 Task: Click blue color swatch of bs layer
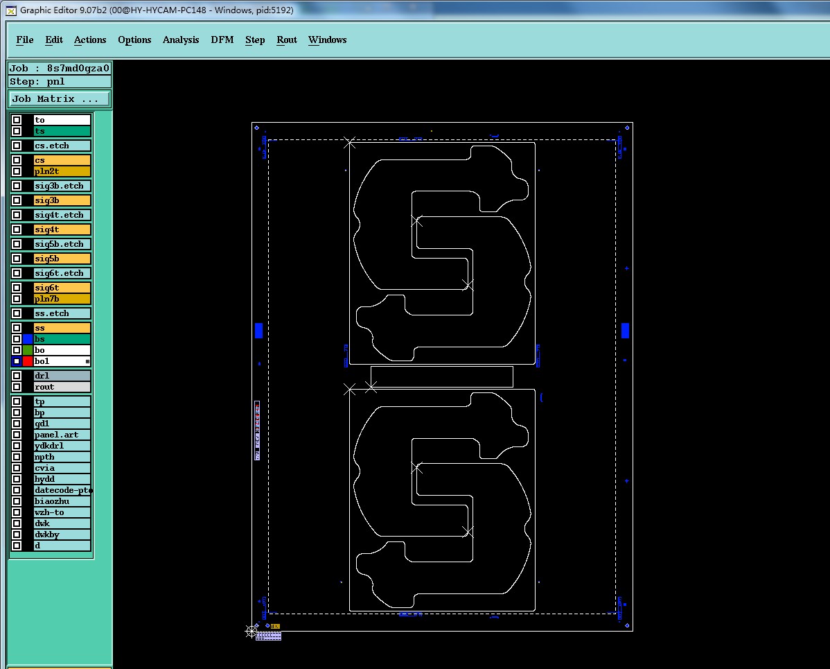28,339
